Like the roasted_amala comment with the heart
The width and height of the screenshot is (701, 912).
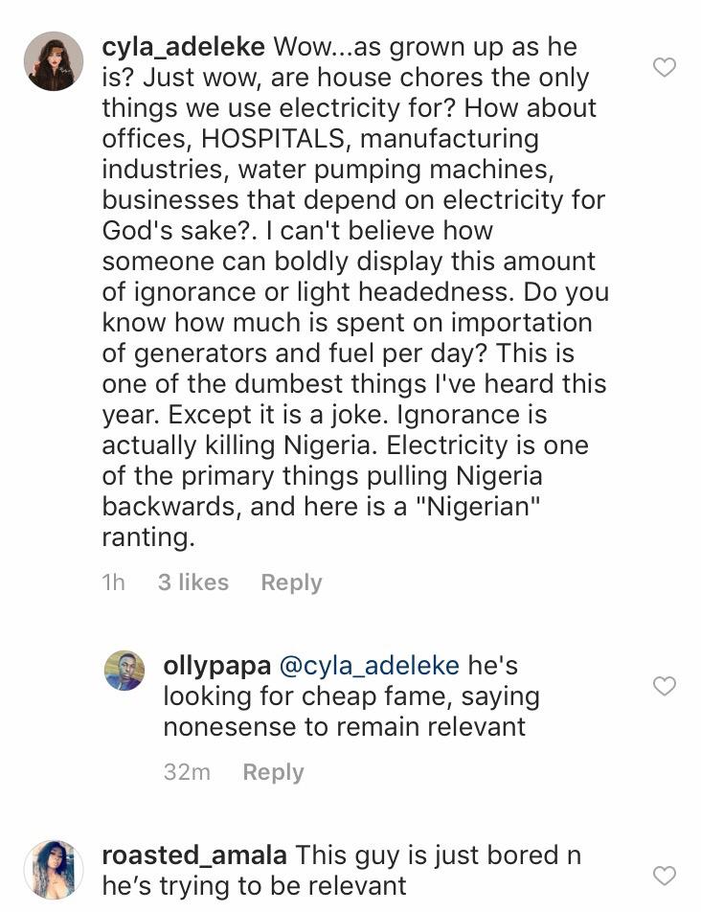click(x=664, y=876)
